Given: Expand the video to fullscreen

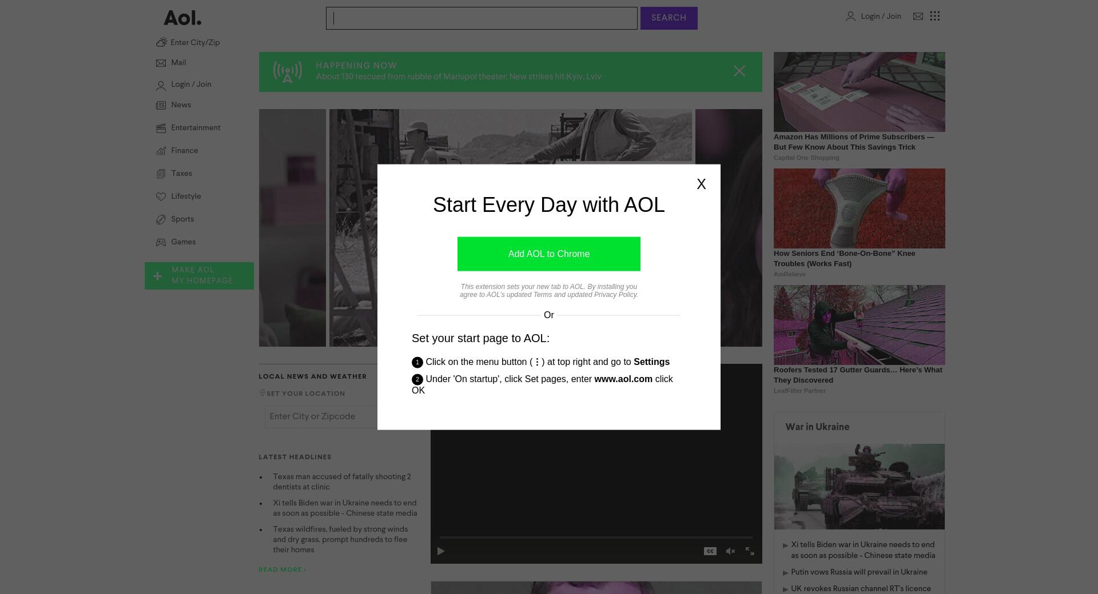Looking at the screenshot, I should pos(750,551).
